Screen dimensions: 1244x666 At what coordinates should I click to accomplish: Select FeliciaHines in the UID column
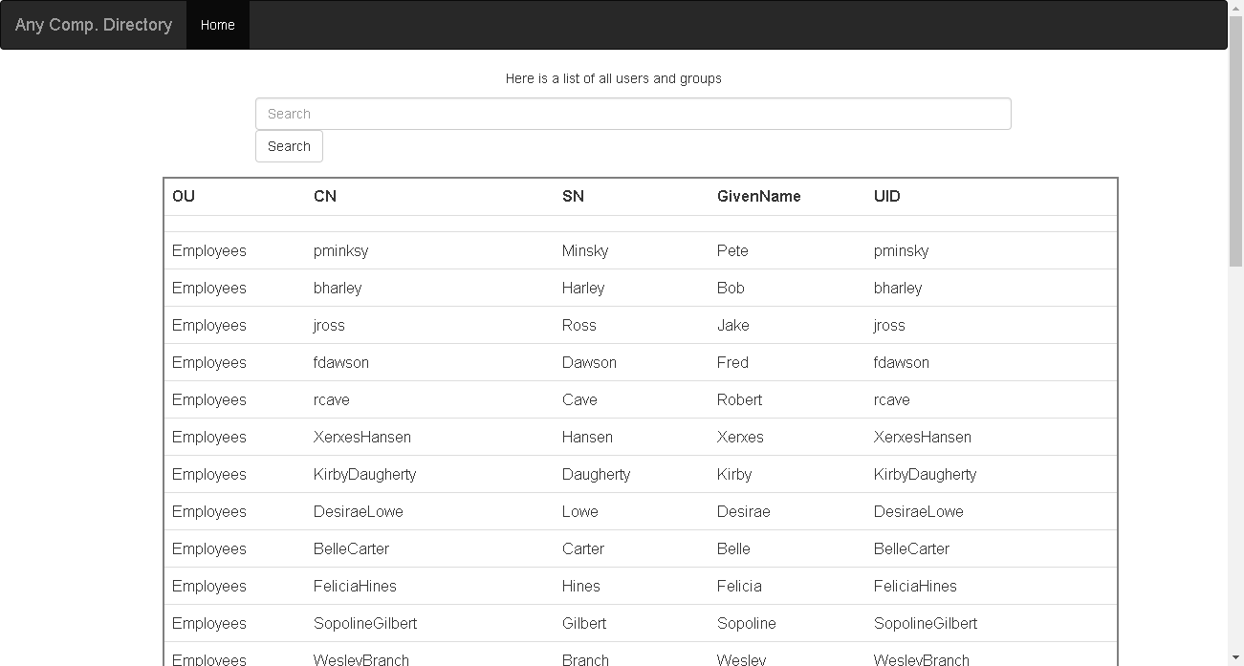tap(915, 586)
